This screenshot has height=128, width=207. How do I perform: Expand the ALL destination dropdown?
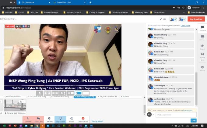pos(149,114)
